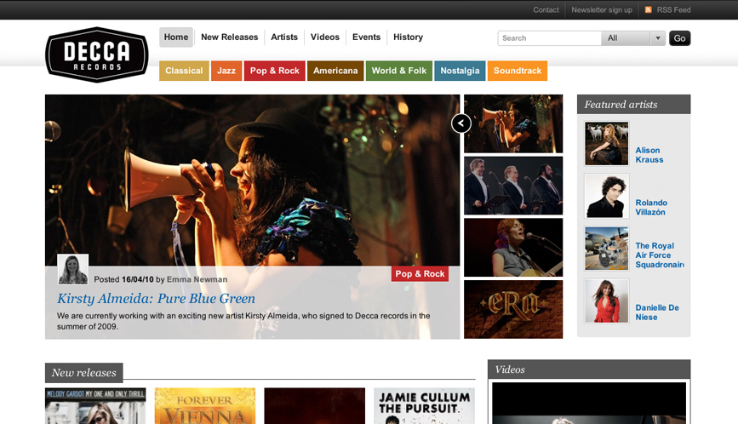Screen dimensions: 738x424
Task: Open Forever Vienna album cover
Action: tap(205, 406)
